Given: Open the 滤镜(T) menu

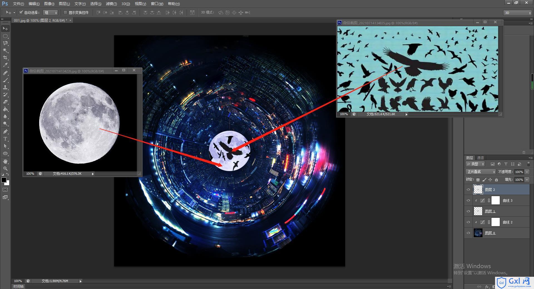Looking at the screenshot, I should (x=111, y=4).
